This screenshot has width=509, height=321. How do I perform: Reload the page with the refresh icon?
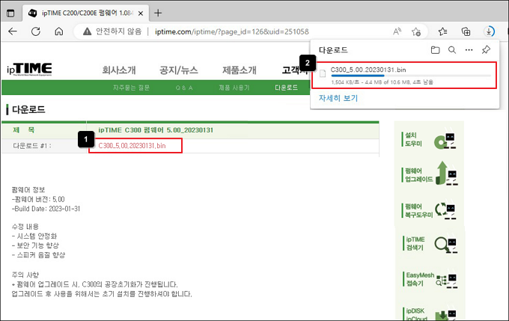(36, 31)
